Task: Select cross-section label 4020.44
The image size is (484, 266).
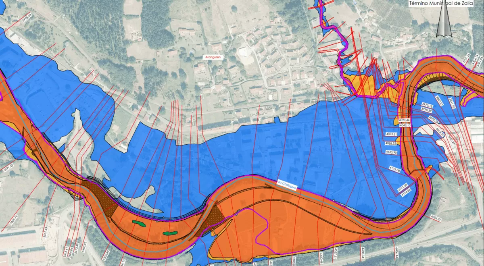Action: click(x=404, y=120)
